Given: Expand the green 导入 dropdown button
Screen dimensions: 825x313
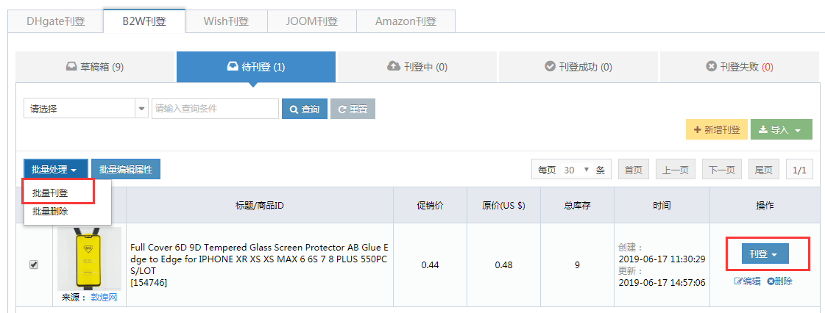Looking at the screenshot, I should pos(782,130).
